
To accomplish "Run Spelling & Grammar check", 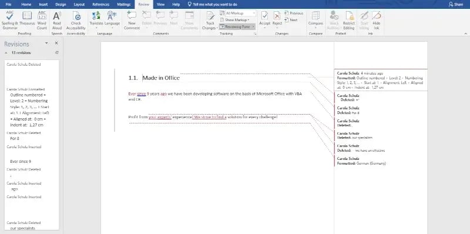I will [10, 20].
